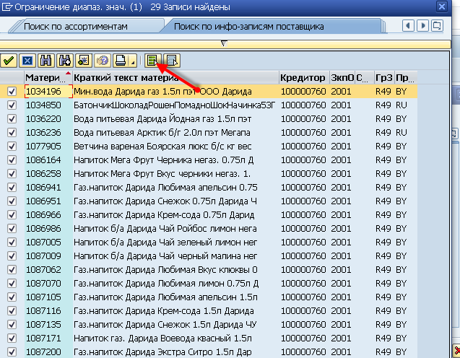
Task: Toggle checkbox for material 1086164
Action: click(12, 160)
